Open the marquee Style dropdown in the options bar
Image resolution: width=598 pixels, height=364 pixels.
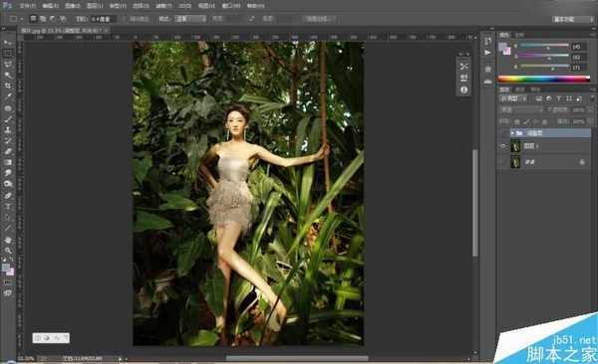click(190, 19)
